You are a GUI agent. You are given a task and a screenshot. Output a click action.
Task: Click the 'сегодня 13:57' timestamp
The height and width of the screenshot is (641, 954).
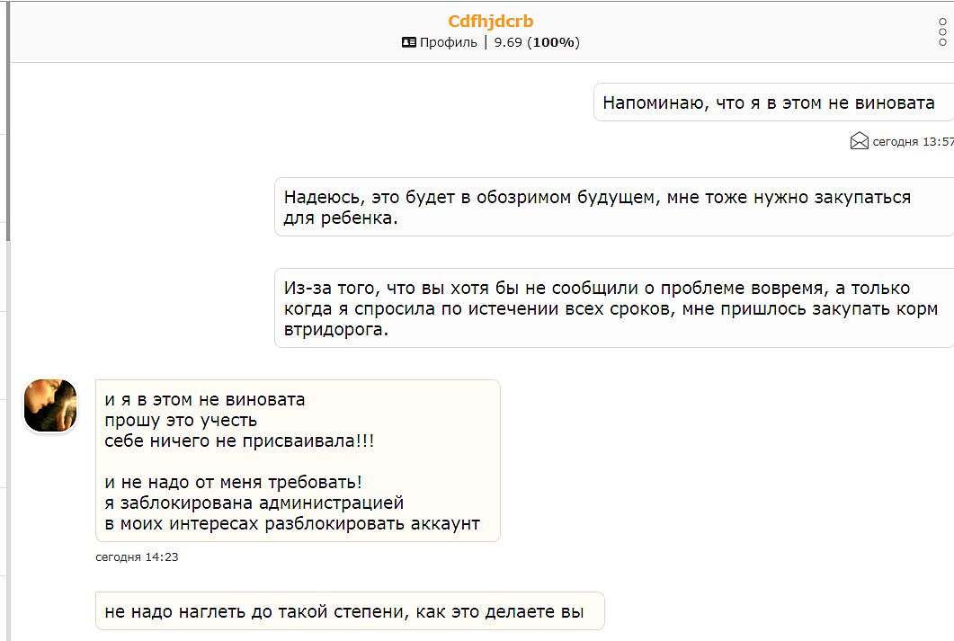click(912, 142)
